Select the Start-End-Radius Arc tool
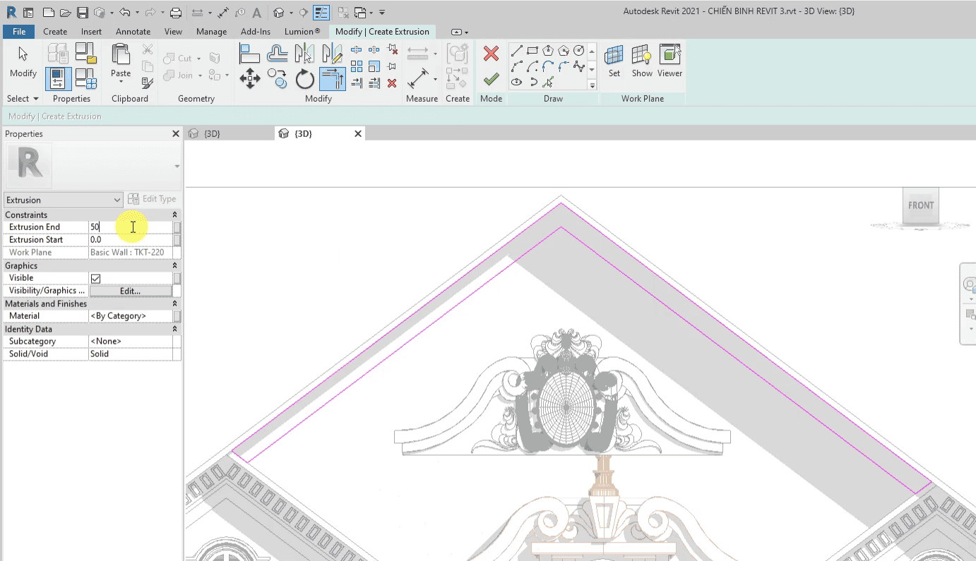The width and height of the screenshot is (976, 561). pyautogui.click(x=516, y=66)
